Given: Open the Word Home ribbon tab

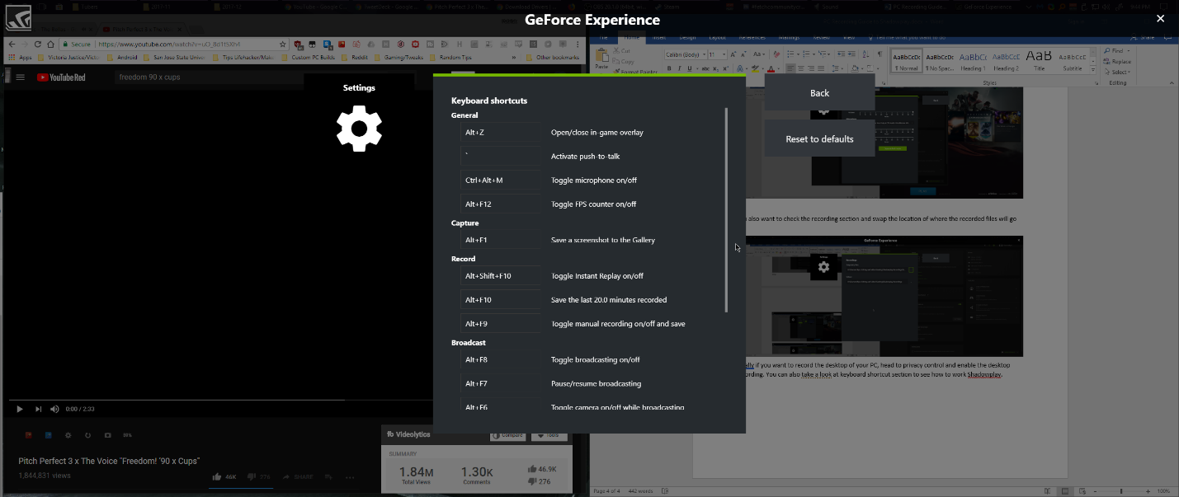Looking at the screenshot, I should (632, 37).
